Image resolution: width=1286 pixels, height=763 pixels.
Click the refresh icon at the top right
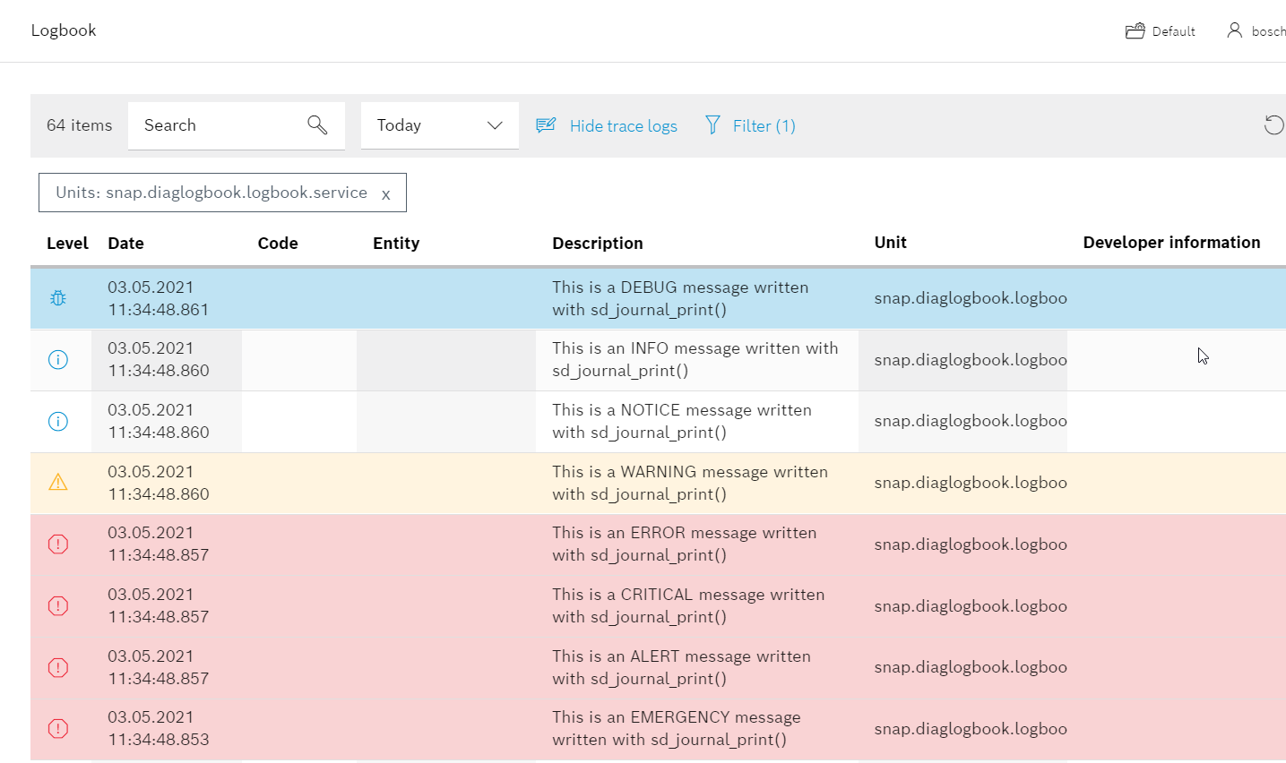[x=1273, y=124]
